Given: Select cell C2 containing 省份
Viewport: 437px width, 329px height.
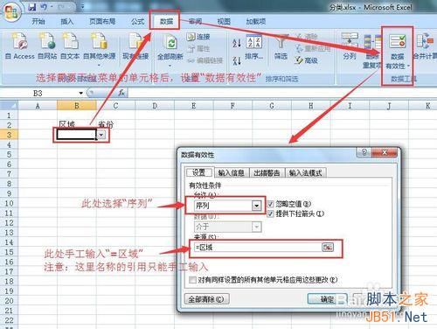Looking at the screenshot, I should pos(115,124).
